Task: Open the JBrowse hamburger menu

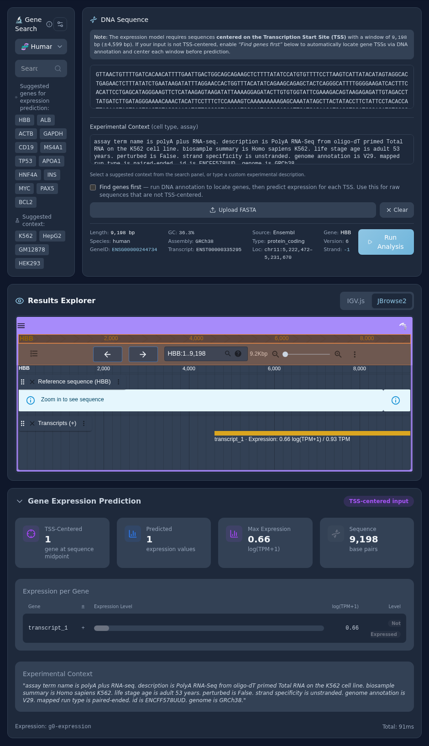Action: (x=21, y=326)
